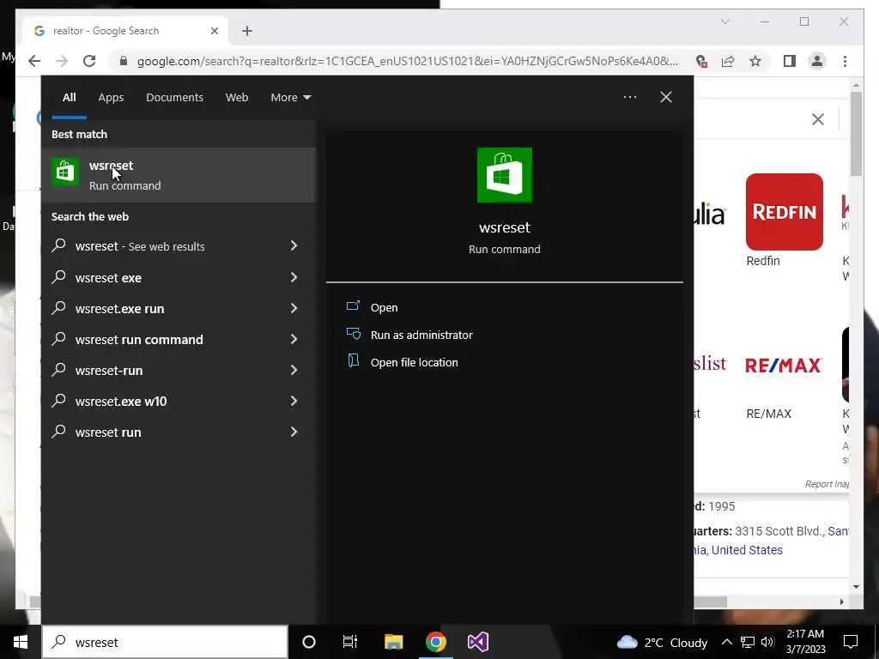The image size is (879, 659).
Task: Go back in Chrome
Action: [34, 61]
